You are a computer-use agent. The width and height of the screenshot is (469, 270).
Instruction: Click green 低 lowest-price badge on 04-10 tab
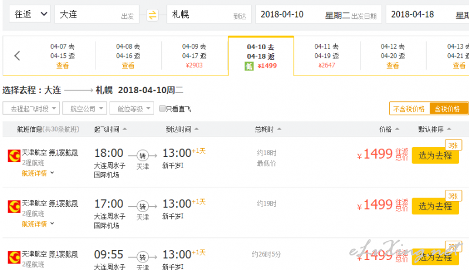[249, 66]
